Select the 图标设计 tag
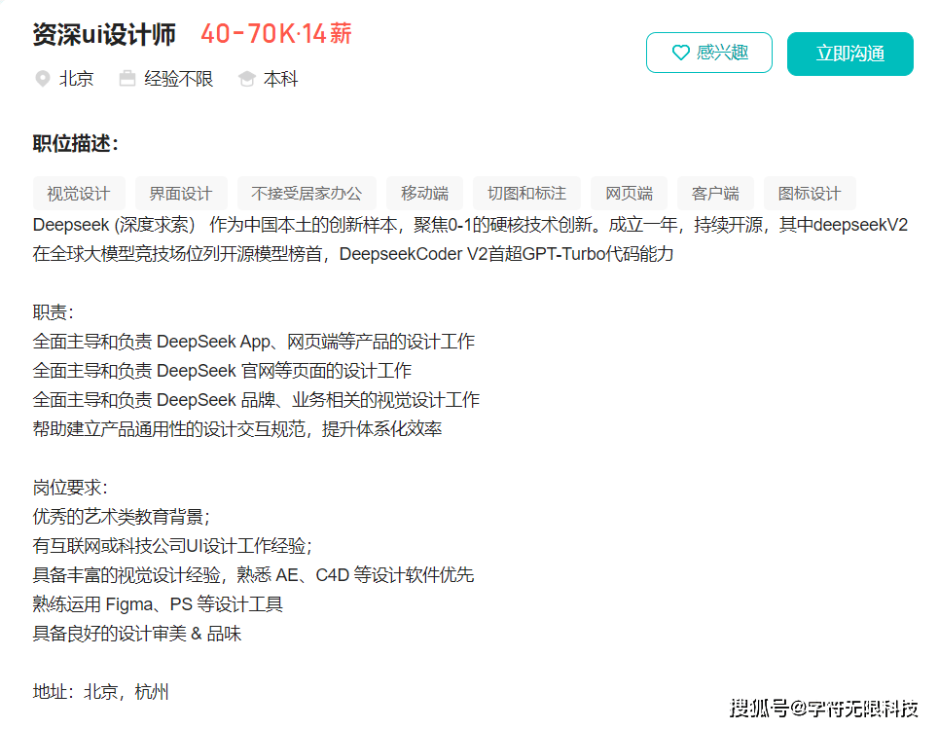The height and width of the screenshot is (729, 939). 810,193
